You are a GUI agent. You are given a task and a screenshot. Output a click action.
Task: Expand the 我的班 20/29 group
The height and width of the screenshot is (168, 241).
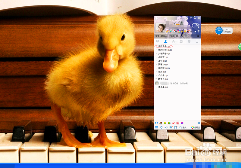click(x=177, y=68)
